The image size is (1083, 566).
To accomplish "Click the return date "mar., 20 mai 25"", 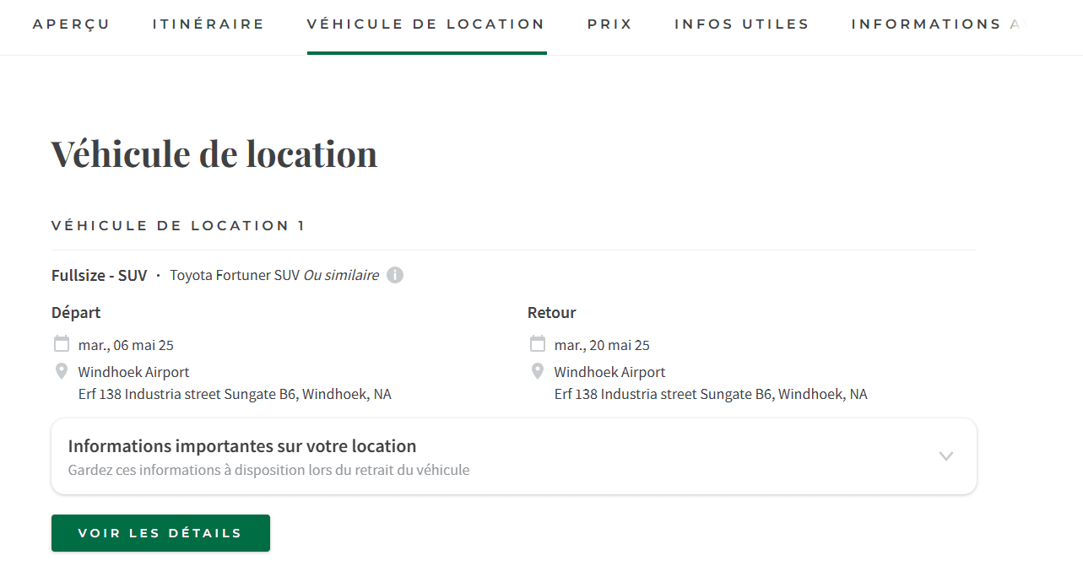I will [x=602, y=345].
